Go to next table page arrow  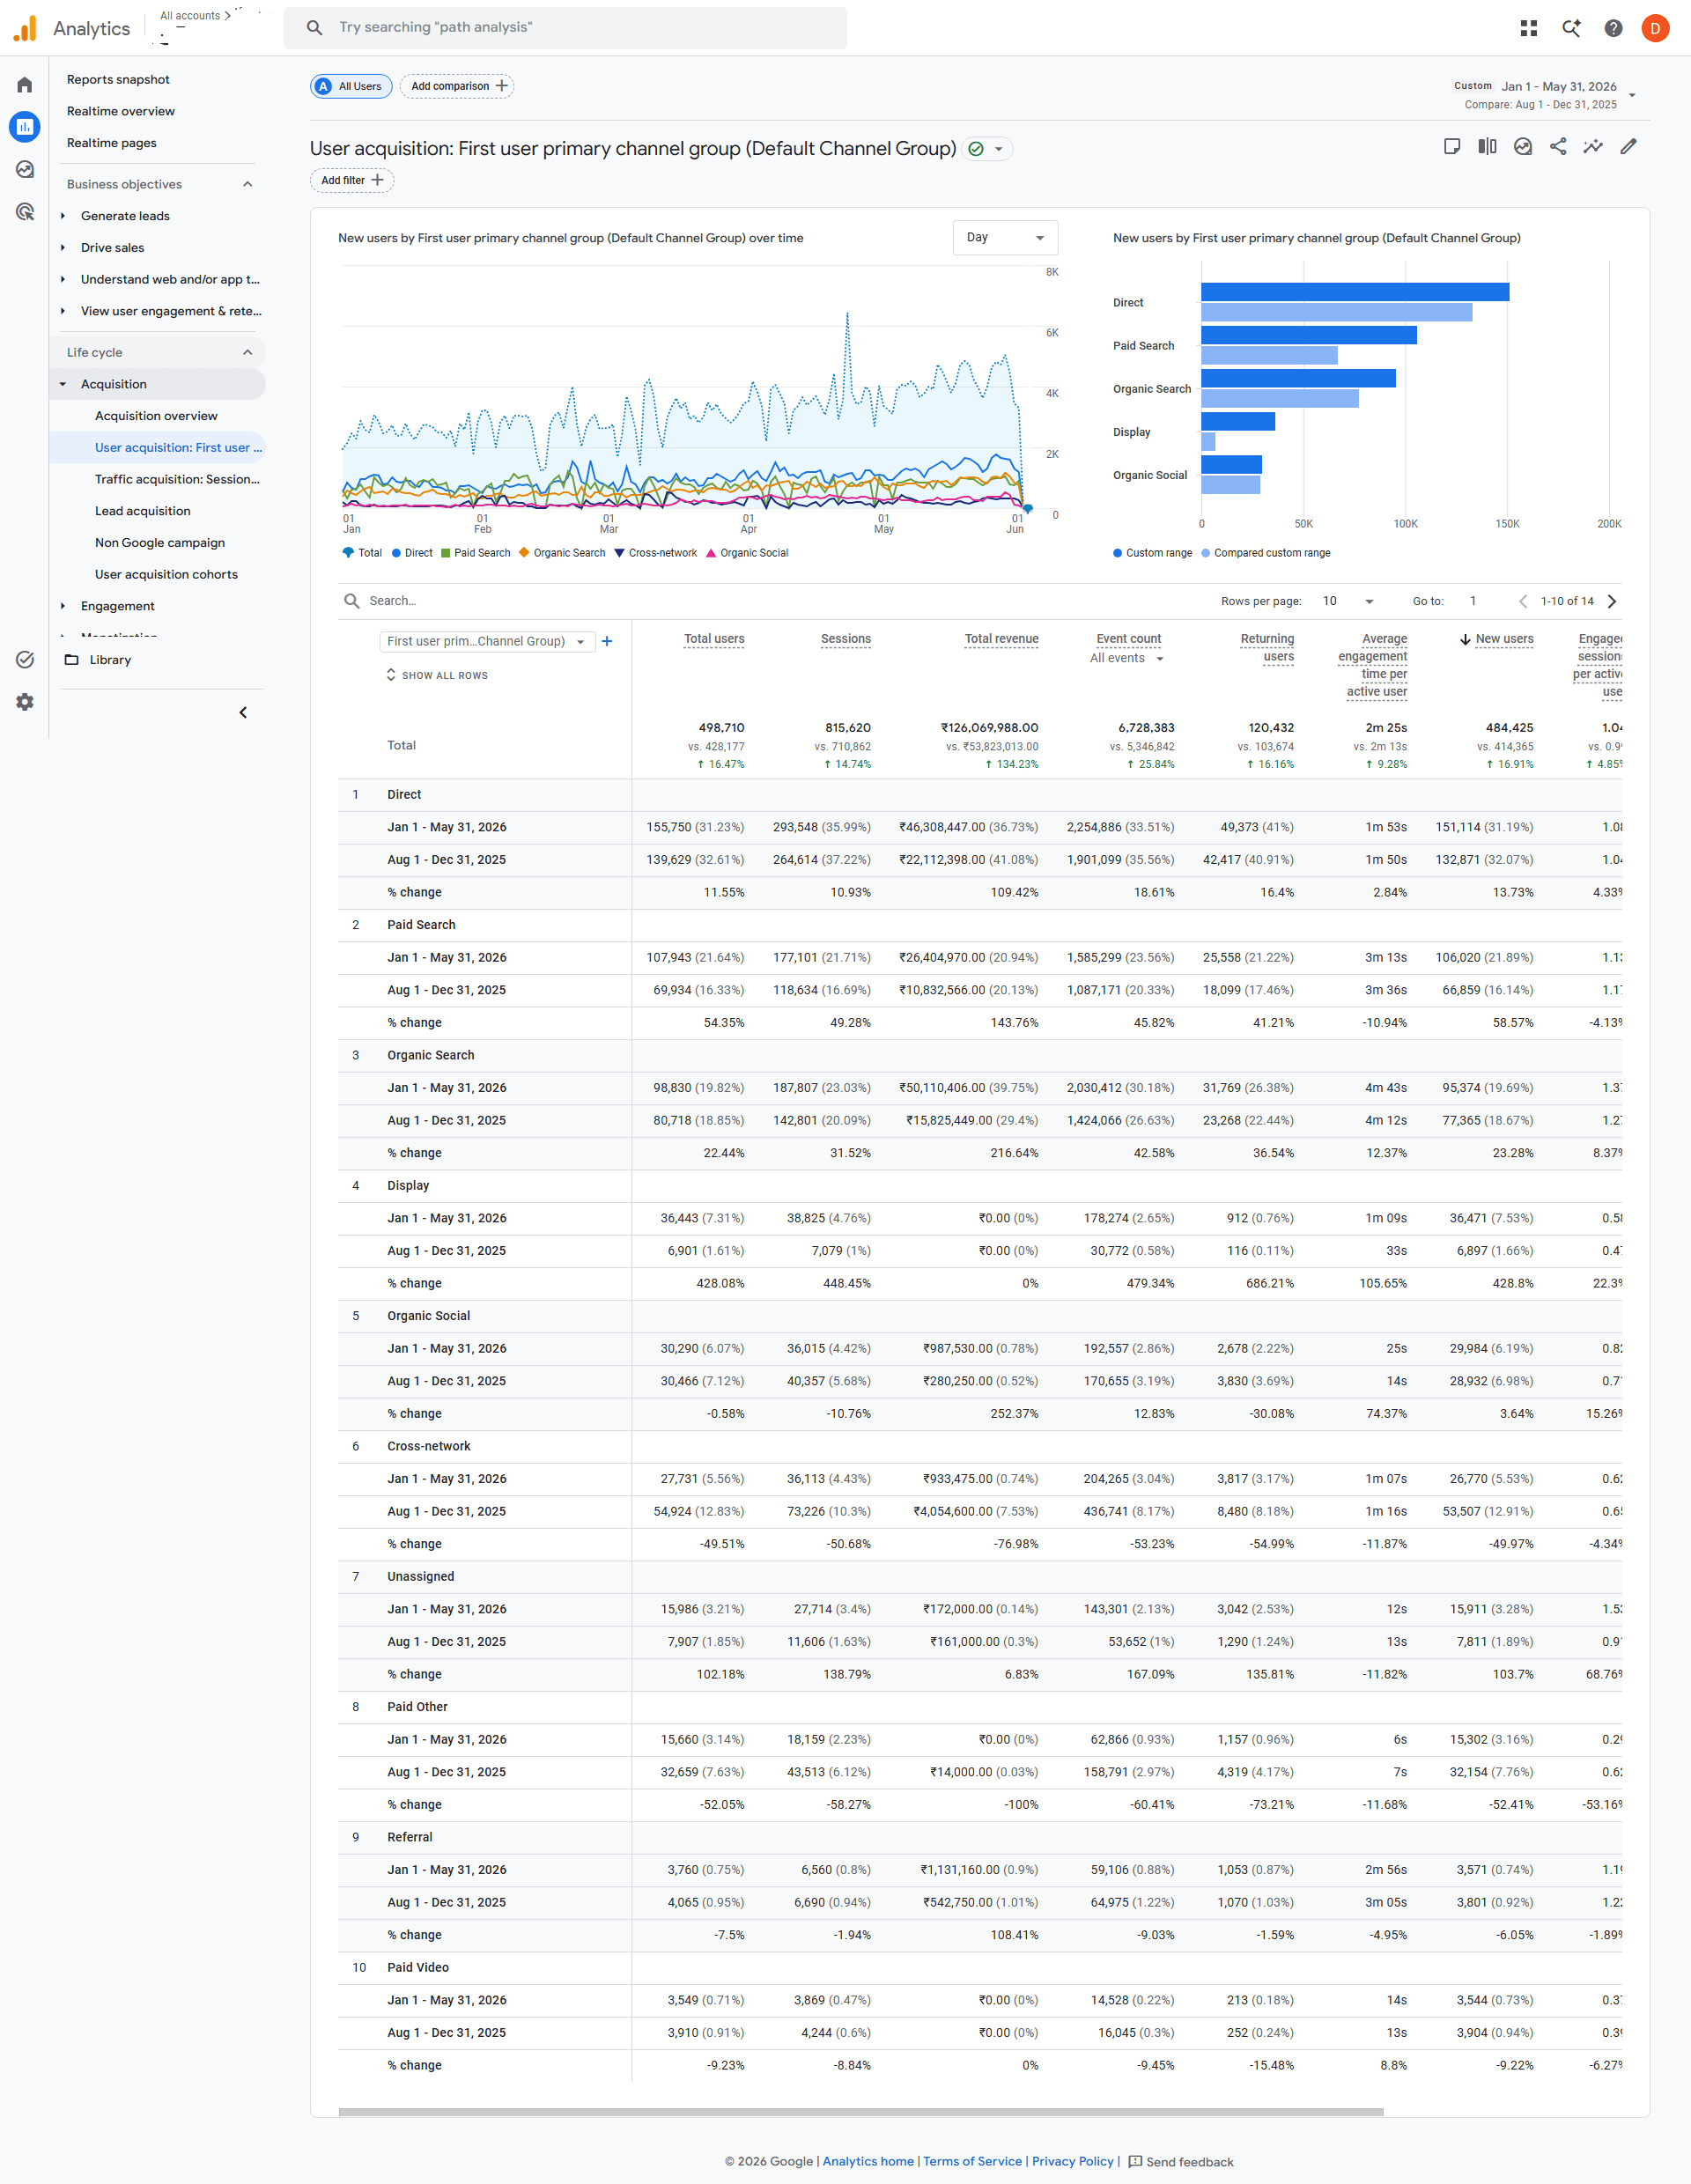pyautogui.click(x=1611, y=601)
